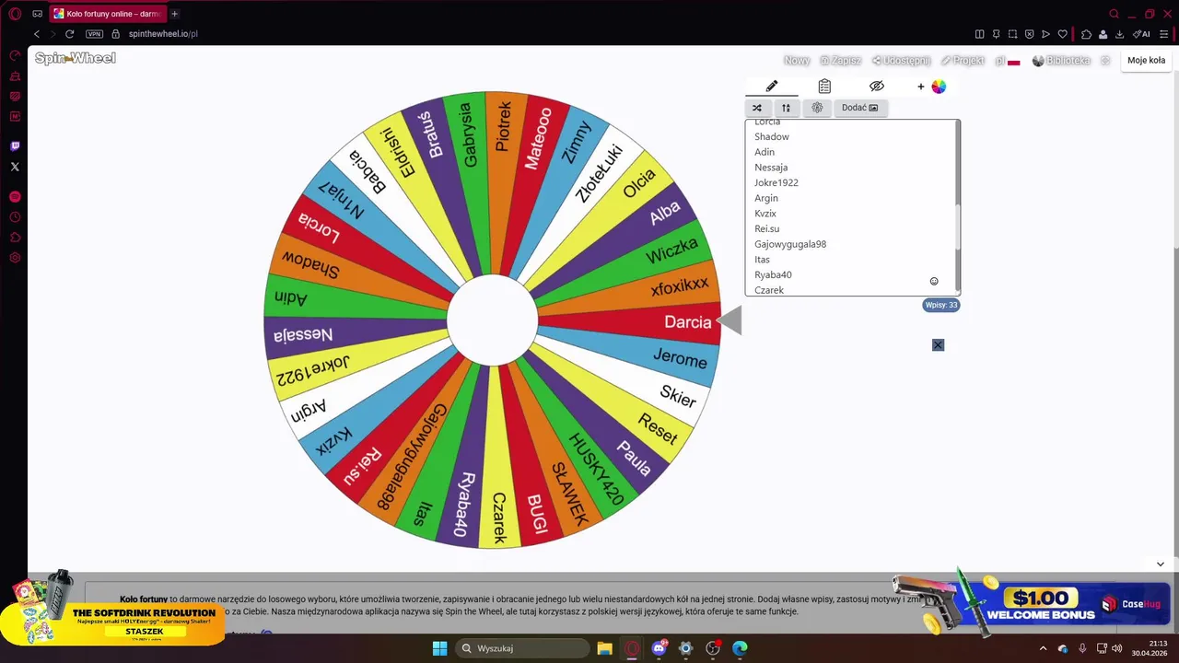Toggle the VPN badge in address bar
Screen dimensions: 1179x663
94,34
